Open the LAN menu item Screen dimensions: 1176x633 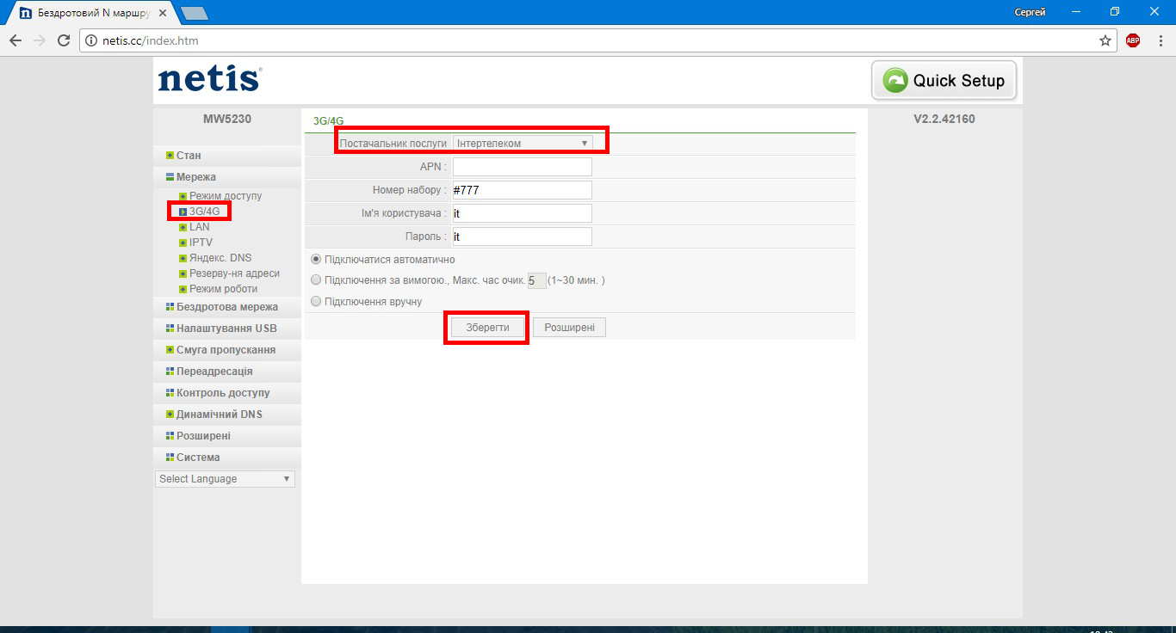click(x=199, y=227)
